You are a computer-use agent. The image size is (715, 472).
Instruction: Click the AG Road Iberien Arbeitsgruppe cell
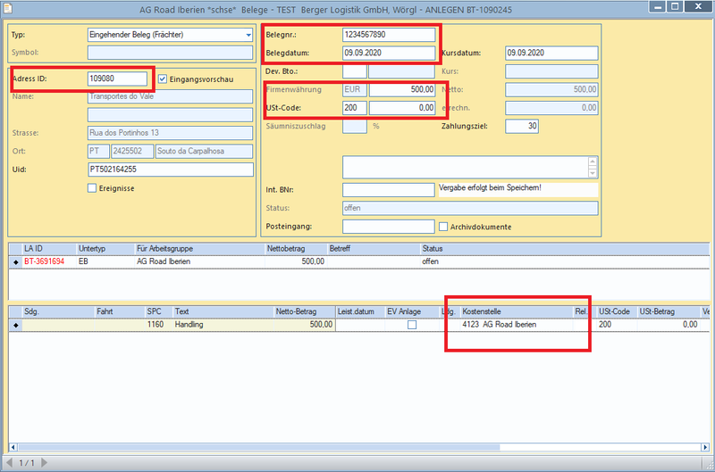(199, 261)
